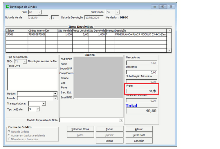Click the Mercadorias value field

coord(141,63)
